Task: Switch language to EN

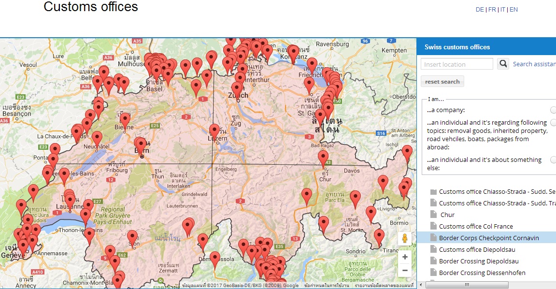Action: click(513, 10)
